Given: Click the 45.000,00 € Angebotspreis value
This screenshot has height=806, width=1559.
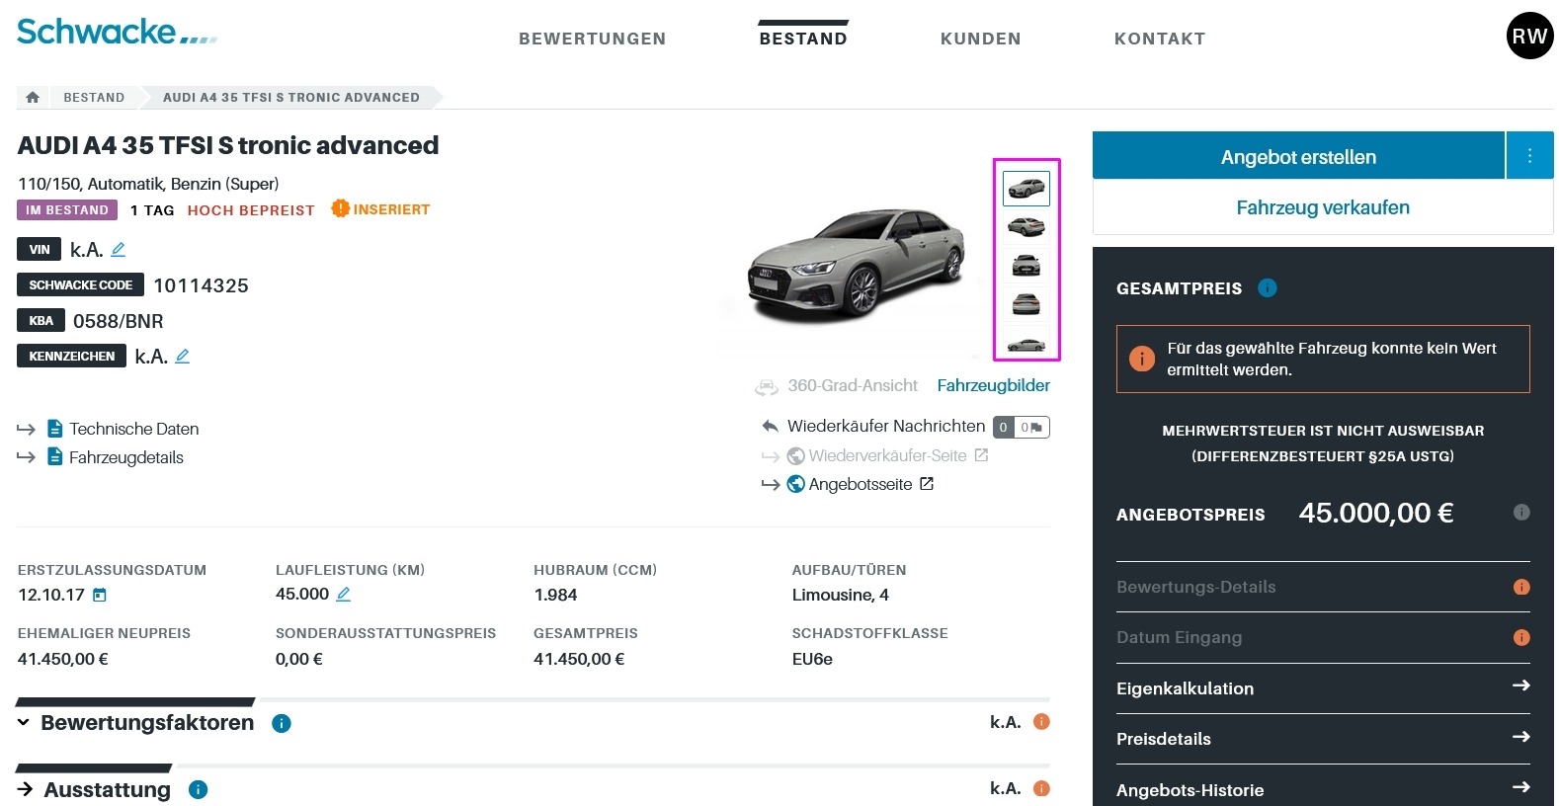Looking at the screenshot, I should (x=1375, y=513).
